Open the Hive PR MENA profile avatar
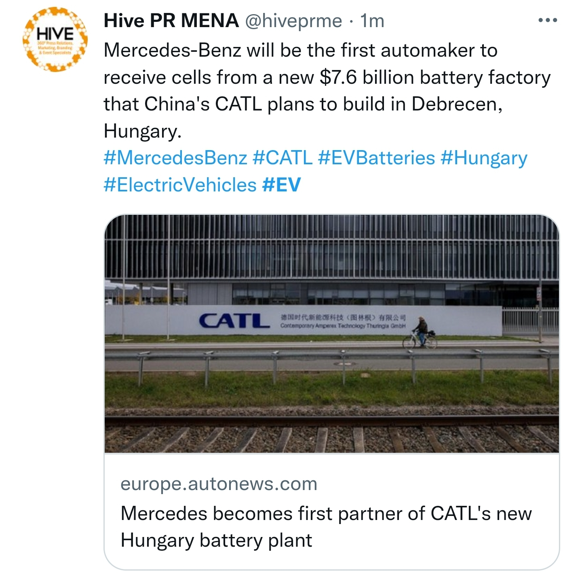 [x=55, y=39]
